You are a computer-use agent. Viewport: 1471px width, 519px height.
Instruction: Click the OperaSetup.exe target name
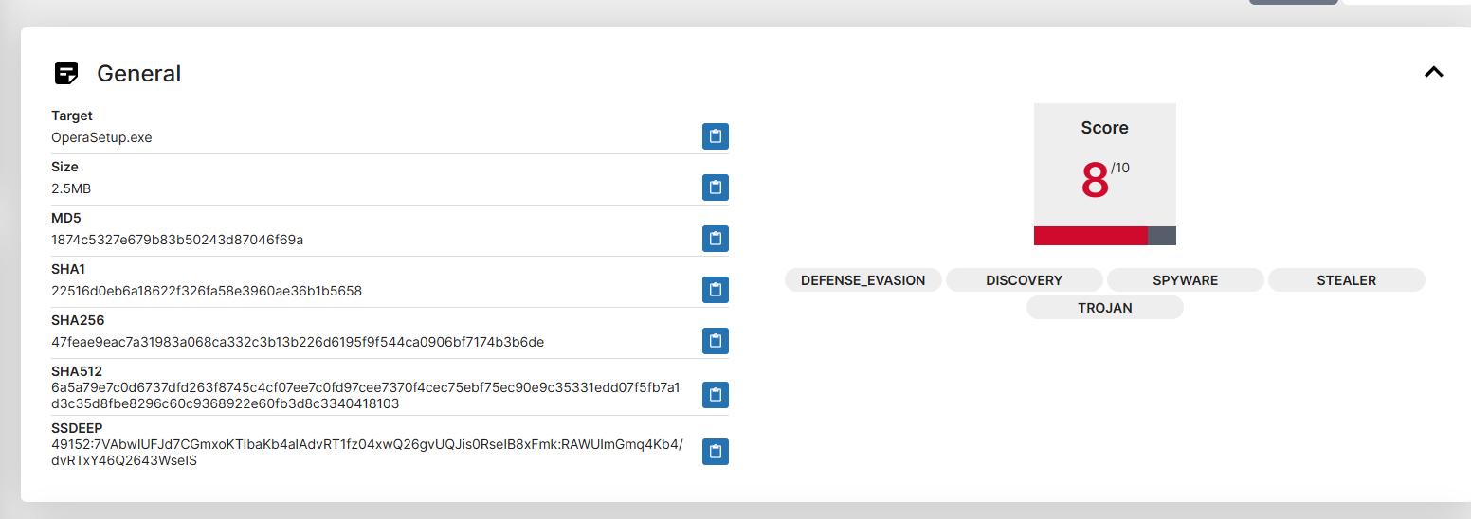point(101,137)
